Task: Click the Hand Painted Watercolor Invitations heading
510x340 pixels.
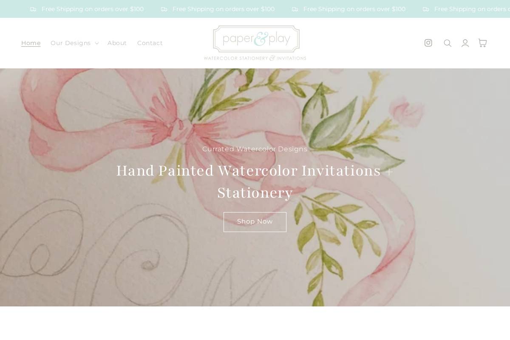Action: [x=255, y=181]
